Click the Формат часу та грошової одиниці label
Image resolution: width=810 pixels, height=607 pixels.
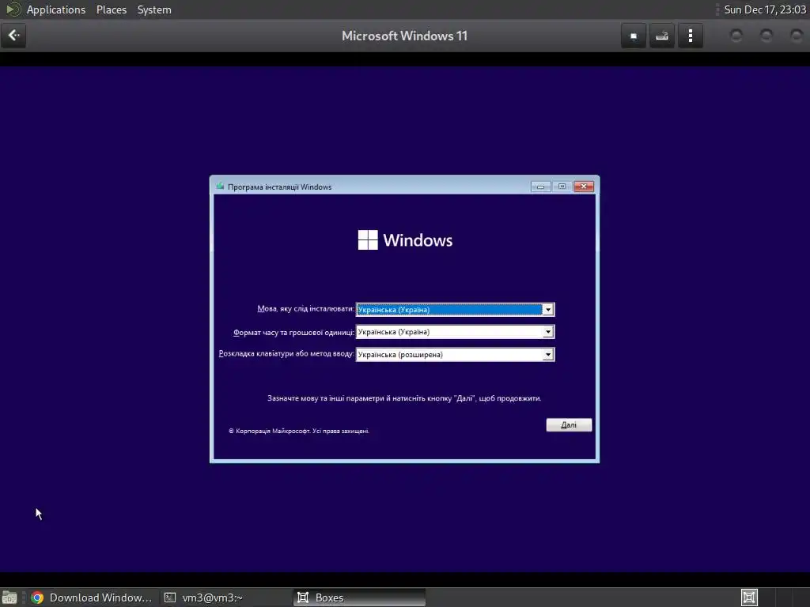[293, 333]
